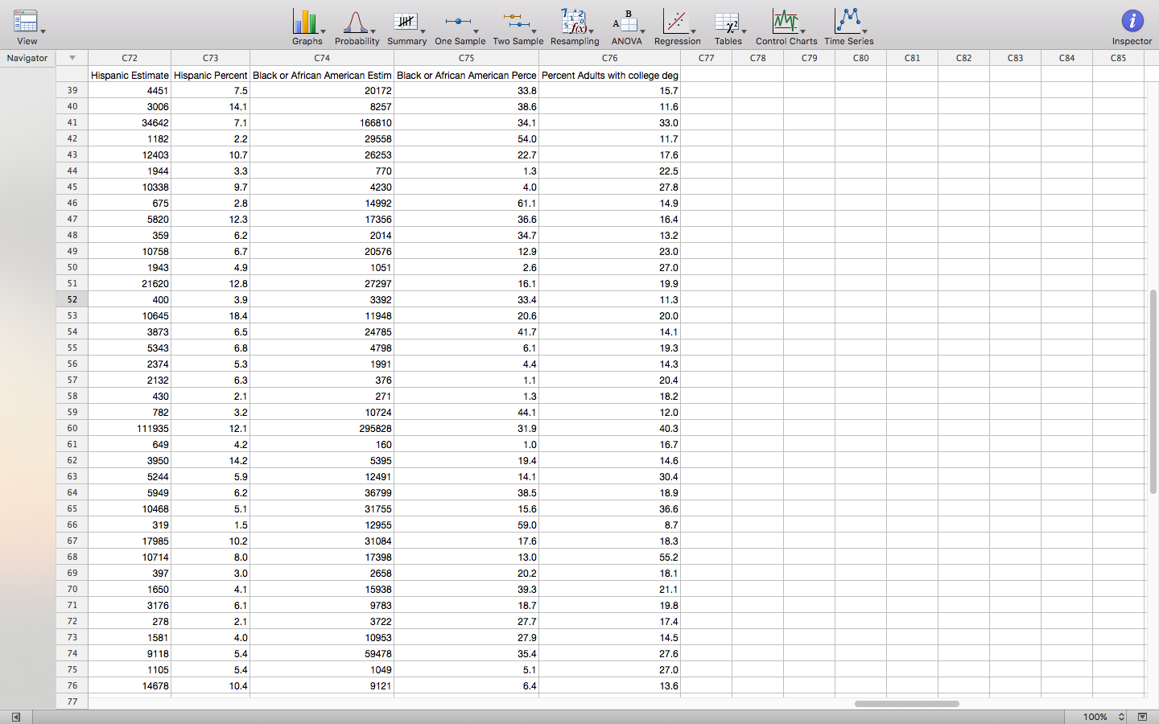Open the Time Series plot icon

click(848, 22)
